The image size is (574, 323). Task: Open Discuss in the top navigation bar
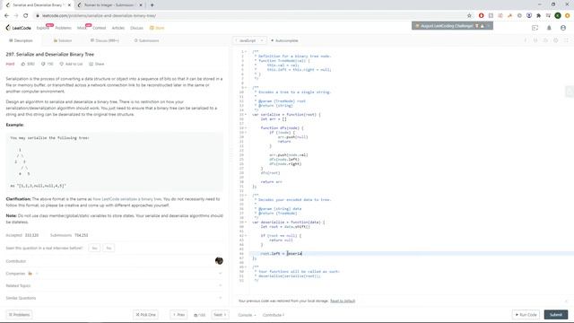[x=136, y=28]
